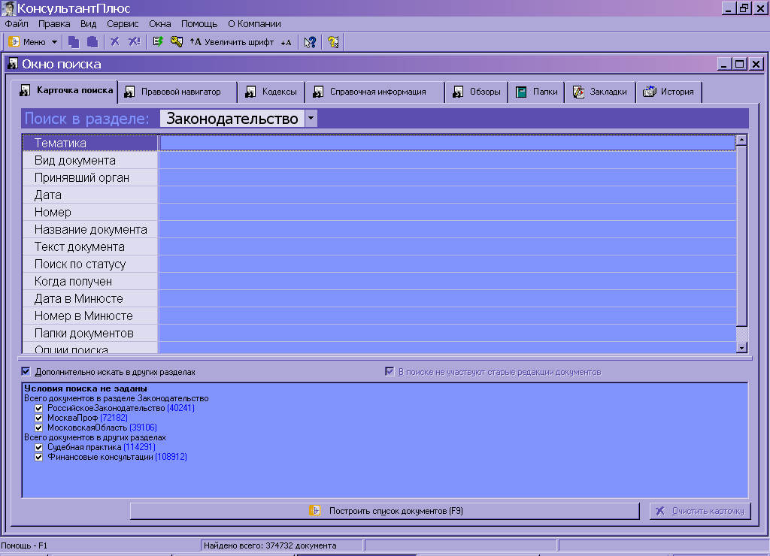Switch to Обзоры tab

pyautogui.click(x=476, y=92)
